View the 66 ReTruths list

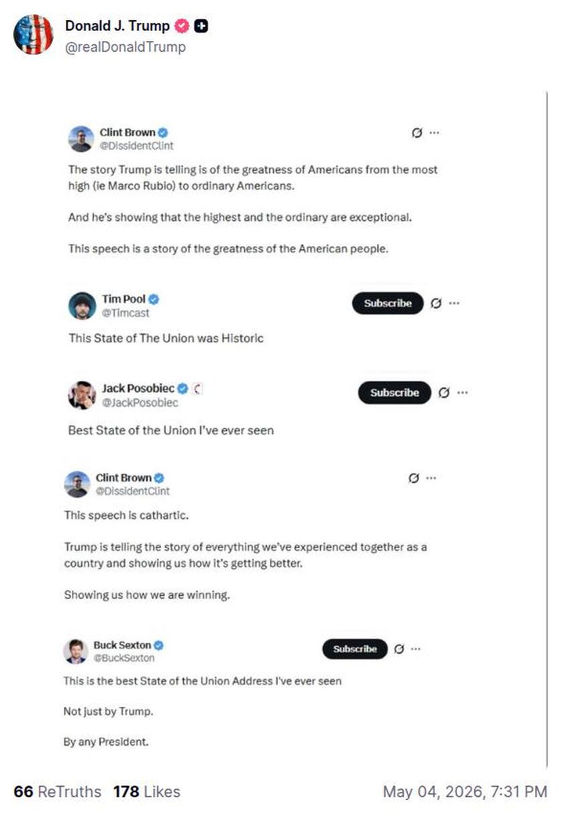coord(57,792)
